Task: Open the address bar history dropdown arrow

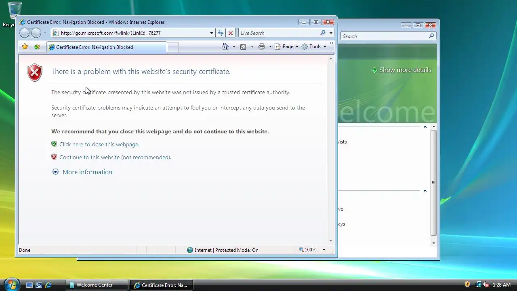Action: click(x=212, y=33)
